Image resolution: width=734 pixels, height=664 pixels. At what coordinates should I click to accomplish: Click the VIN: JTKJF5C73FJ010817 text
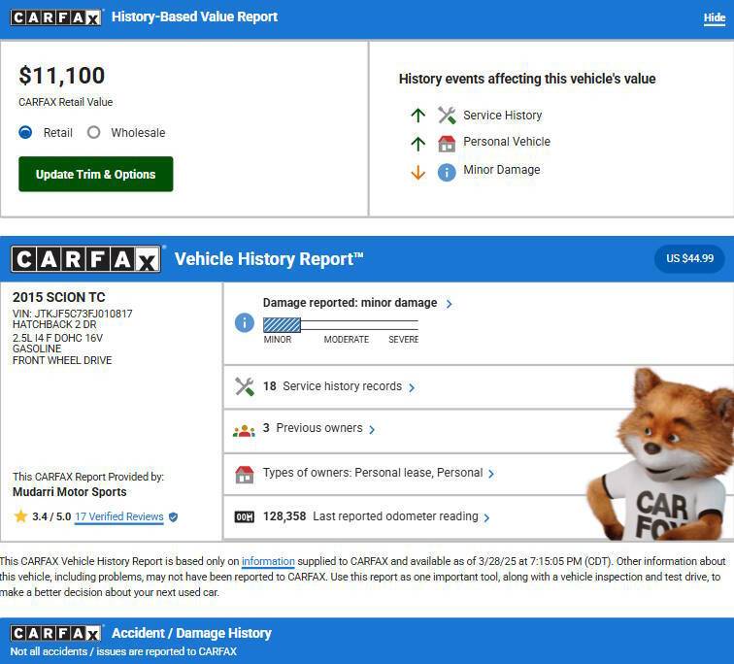point(73,314)
